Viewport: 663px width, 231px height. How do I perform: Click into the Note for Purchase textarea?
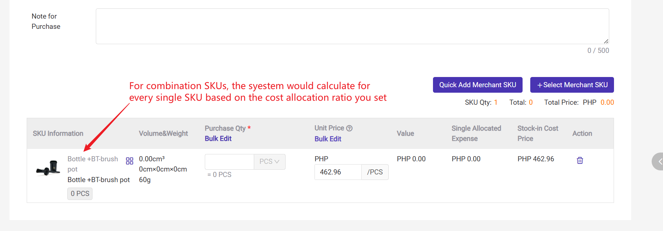pyautogui.click(x=352, y=26)
